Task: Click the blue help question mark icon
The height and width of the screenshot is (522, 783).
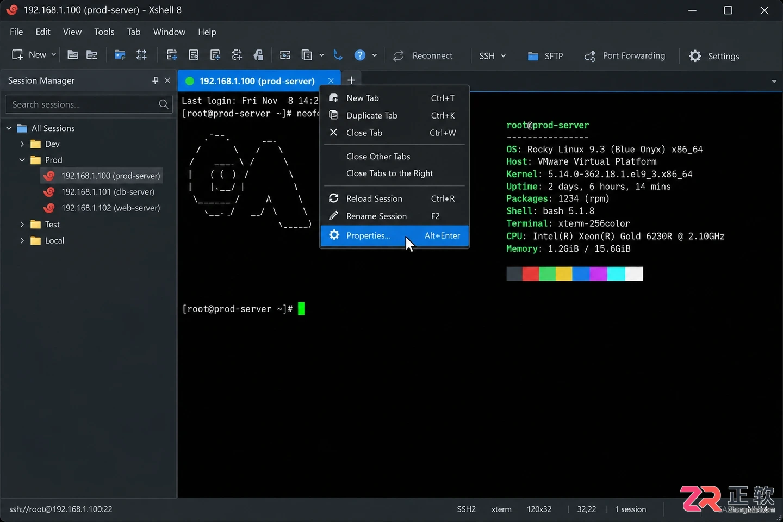Action: (359, 55)
